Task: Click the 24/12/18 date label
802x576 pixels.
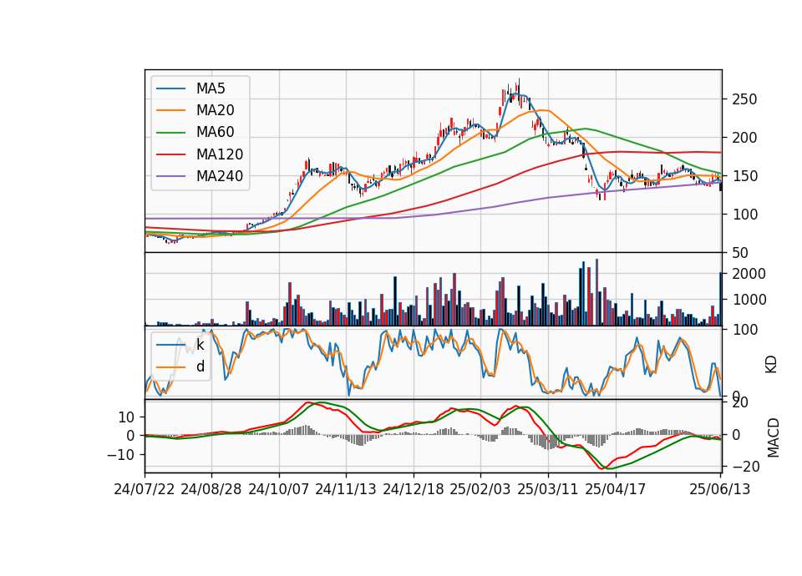Action: point(414,489)
